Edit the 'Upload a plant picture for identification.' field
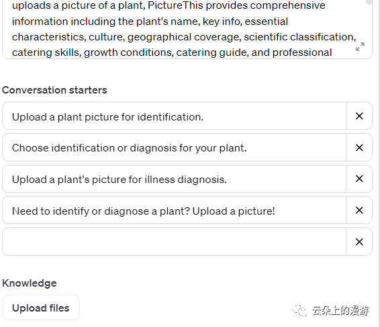This screenshot has height=327, width=380. [x=174, y=116]
